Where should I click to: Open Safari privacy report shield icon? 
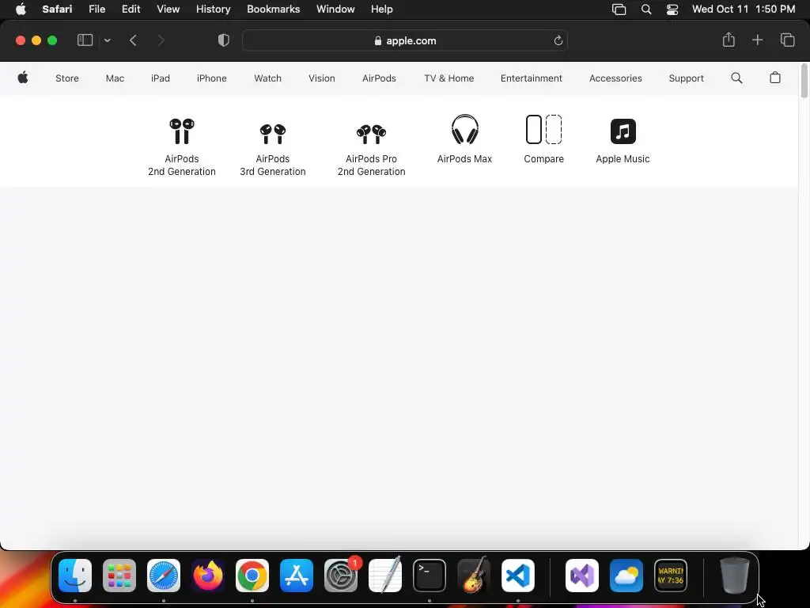(224, 40)
